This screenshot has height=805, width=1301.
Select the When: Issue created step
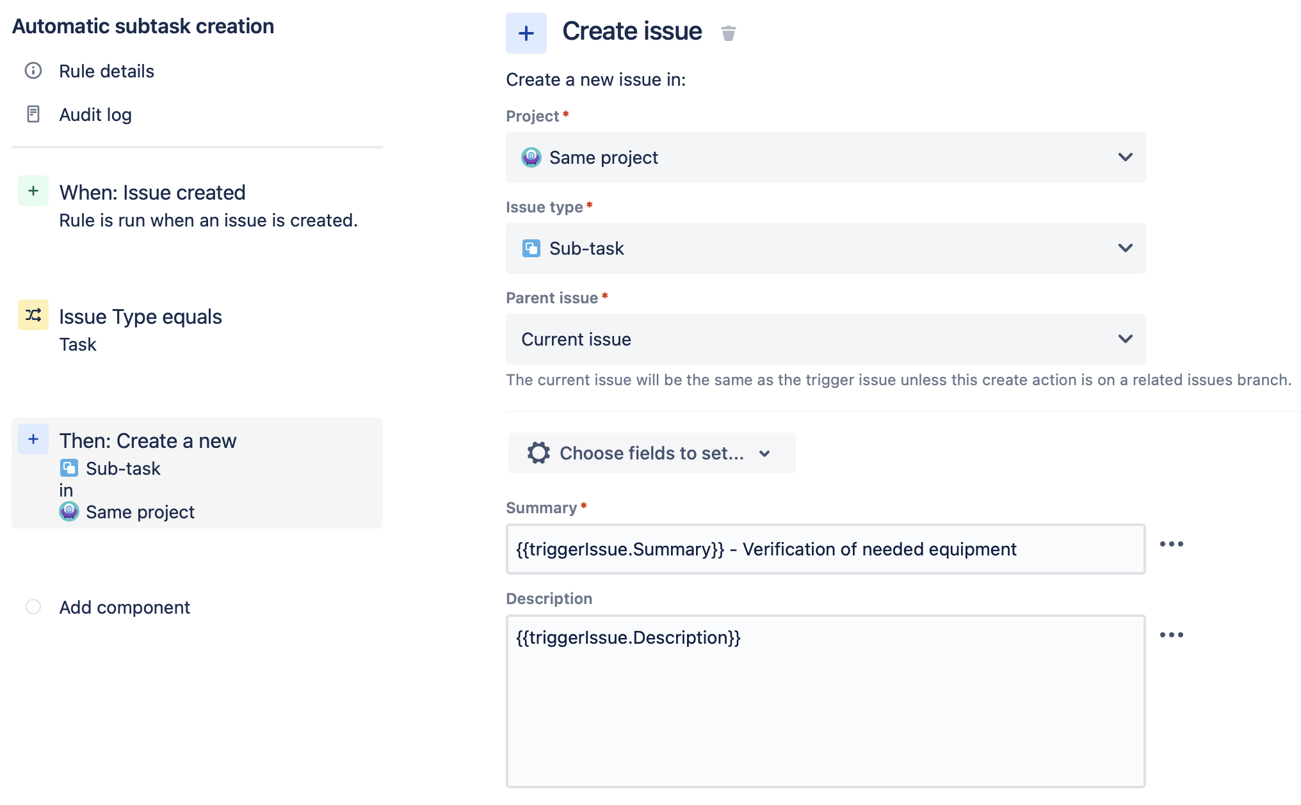[152, 192]
